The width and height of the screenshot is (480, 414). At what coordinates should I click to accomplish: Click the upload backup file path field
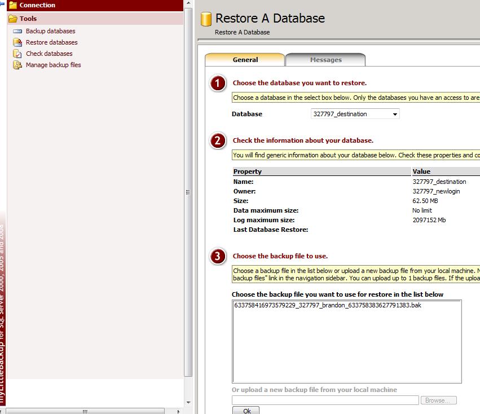(x=325, y=400)
